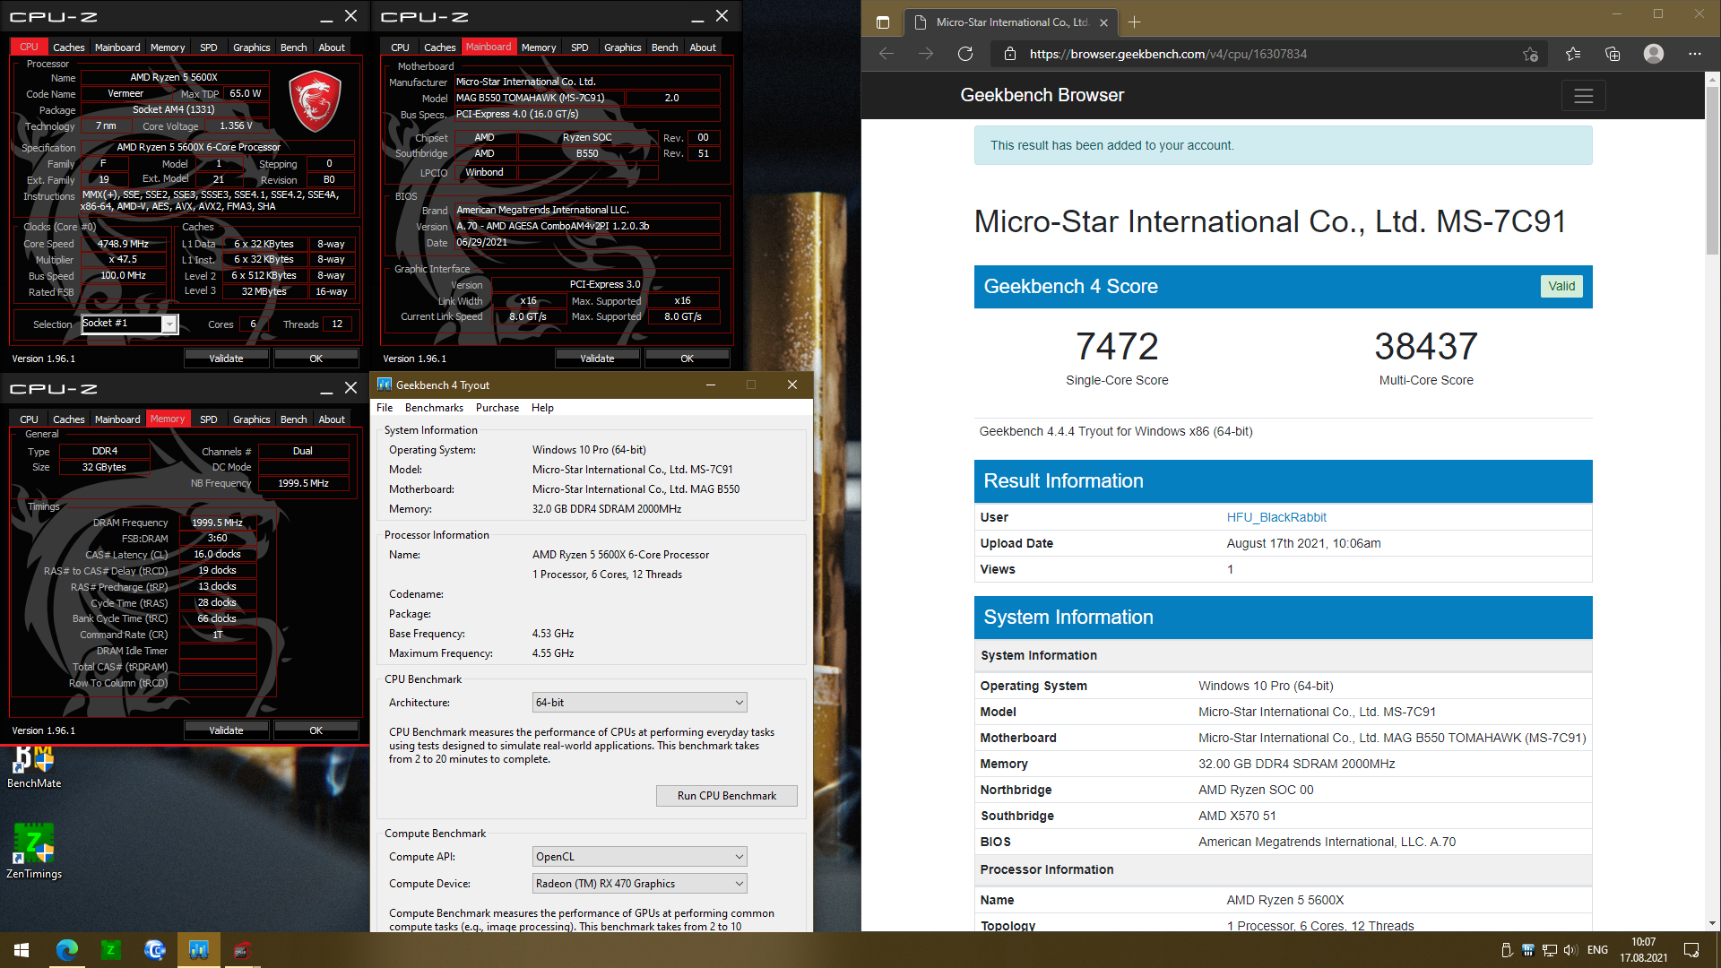The image size is (1721, 968).
Task: Open the Edge Collections panel
Action: point(1613,54)
